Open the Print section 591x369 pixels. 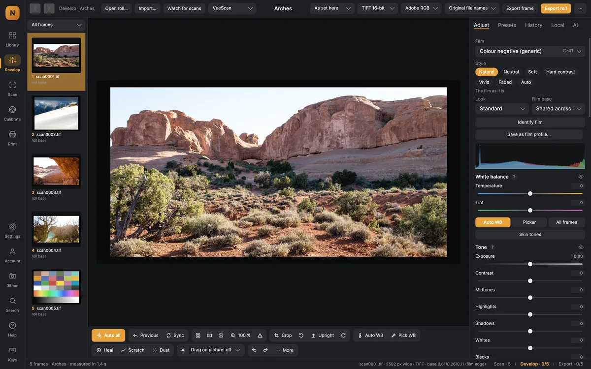tap(12, 138)
